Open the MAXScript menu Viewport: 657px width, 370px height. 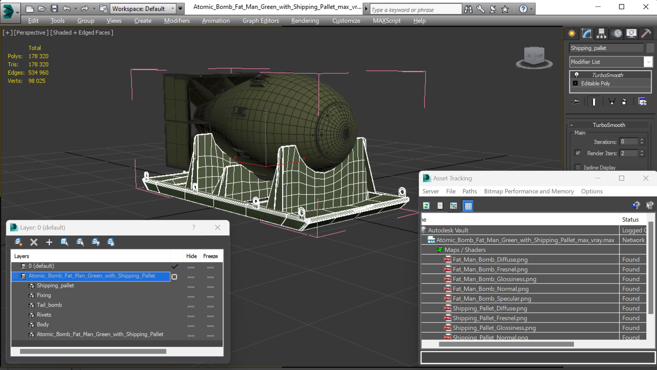coord(386,21)
